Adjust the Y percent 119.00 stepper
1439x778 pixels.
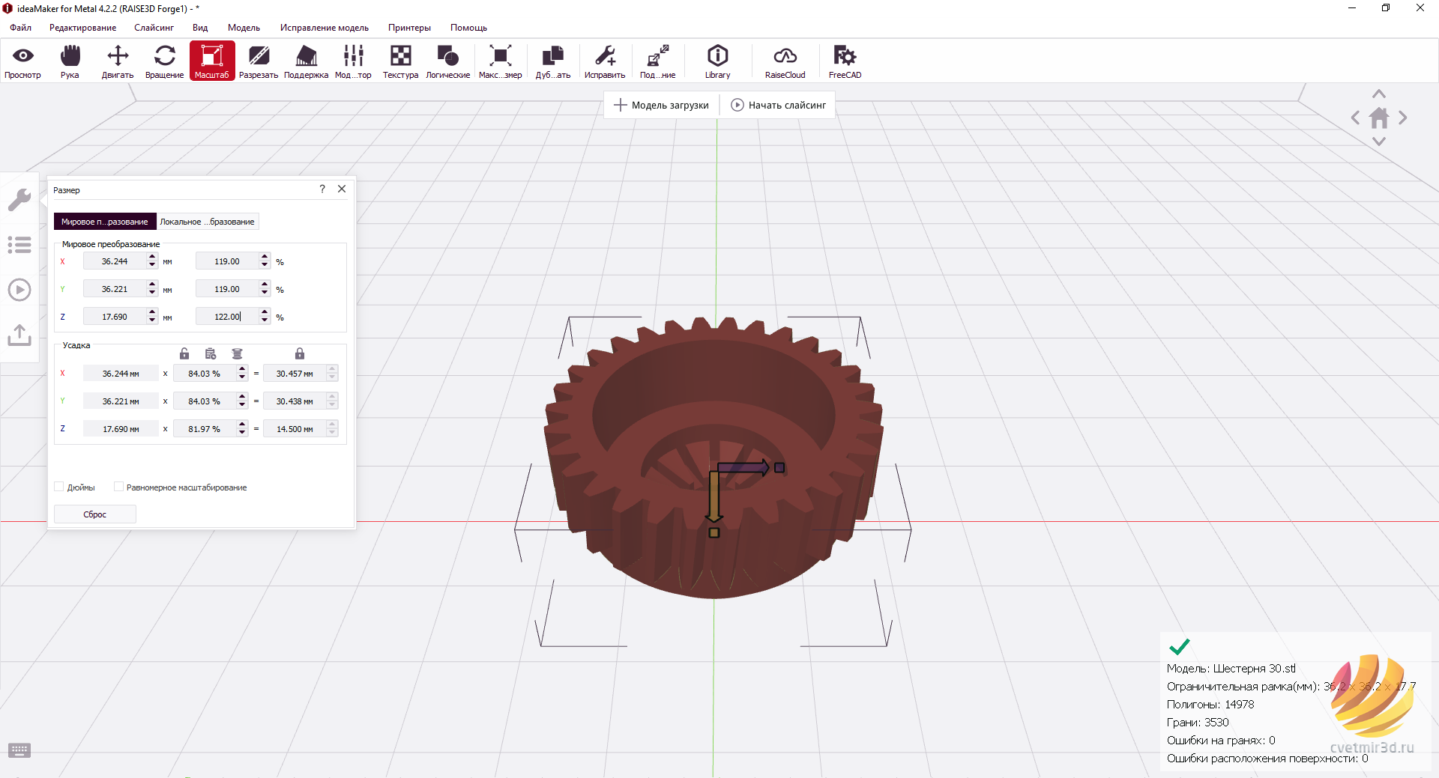click(x=265, y=289)
